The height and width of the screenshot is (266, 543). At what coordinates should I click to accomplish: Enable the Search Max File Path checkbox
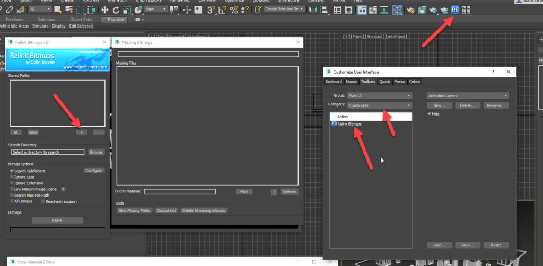[12, 195]
